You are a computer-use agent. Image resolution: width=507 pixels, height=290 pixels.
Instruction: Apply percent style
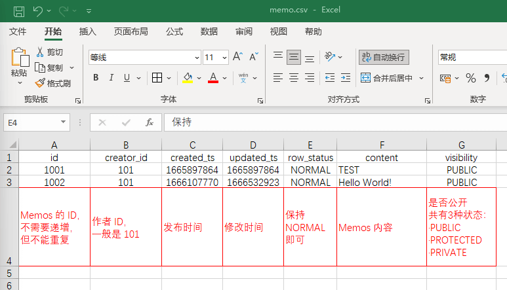470,78
